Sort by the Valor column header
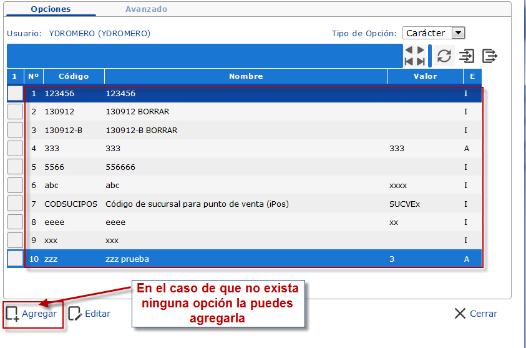This screenshot has height=348, width=526. 426,76
